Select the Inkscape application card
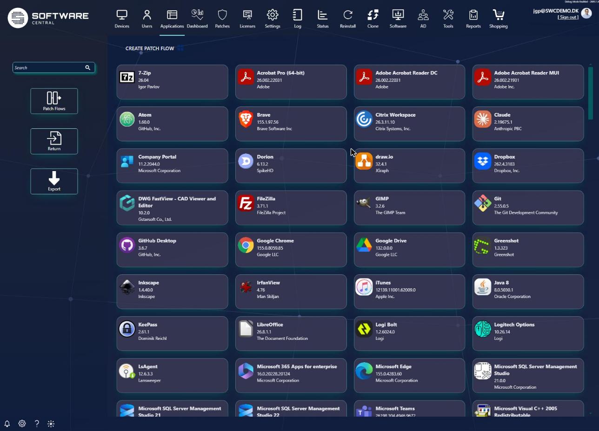 pos(172,292)
